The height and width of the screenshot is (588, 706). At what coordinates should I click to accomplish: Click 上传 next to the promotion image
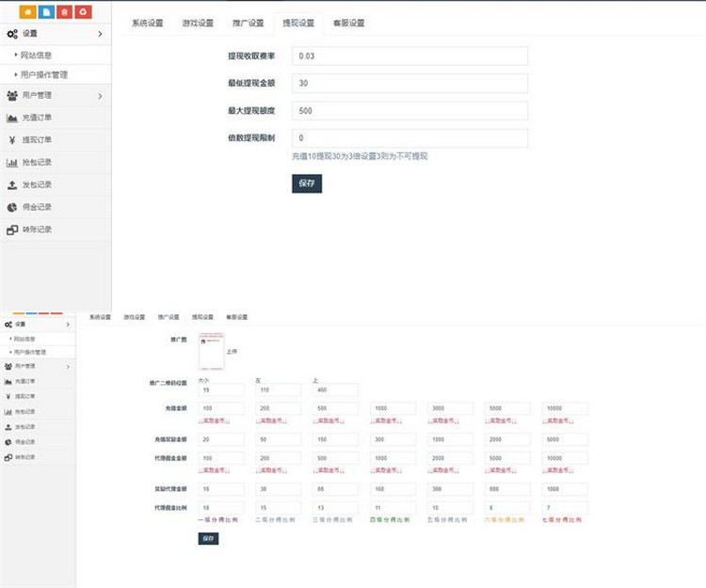click(x=232, y=351)
